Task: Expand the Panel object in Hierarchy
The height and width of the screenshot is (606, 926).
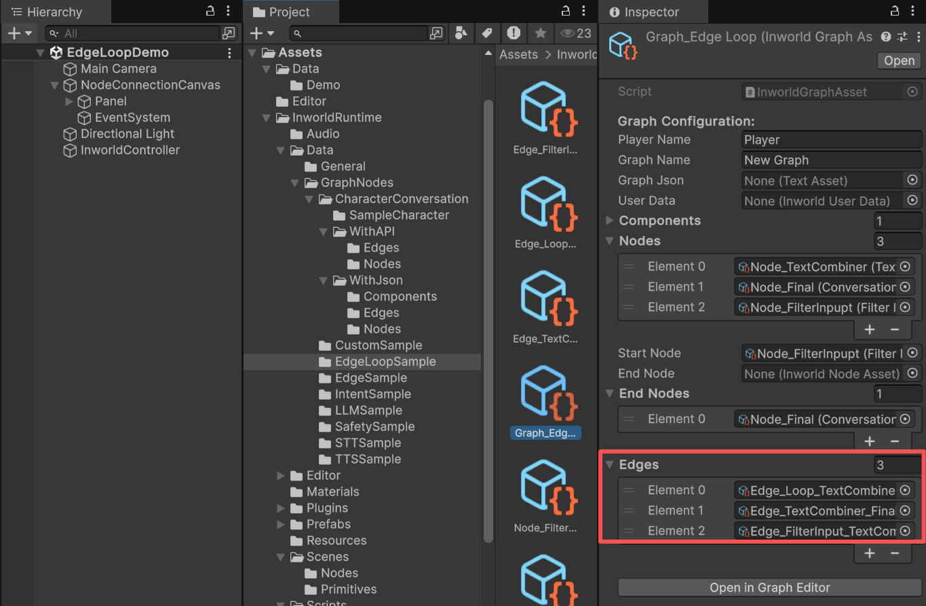Action: [x=69, y=102]
